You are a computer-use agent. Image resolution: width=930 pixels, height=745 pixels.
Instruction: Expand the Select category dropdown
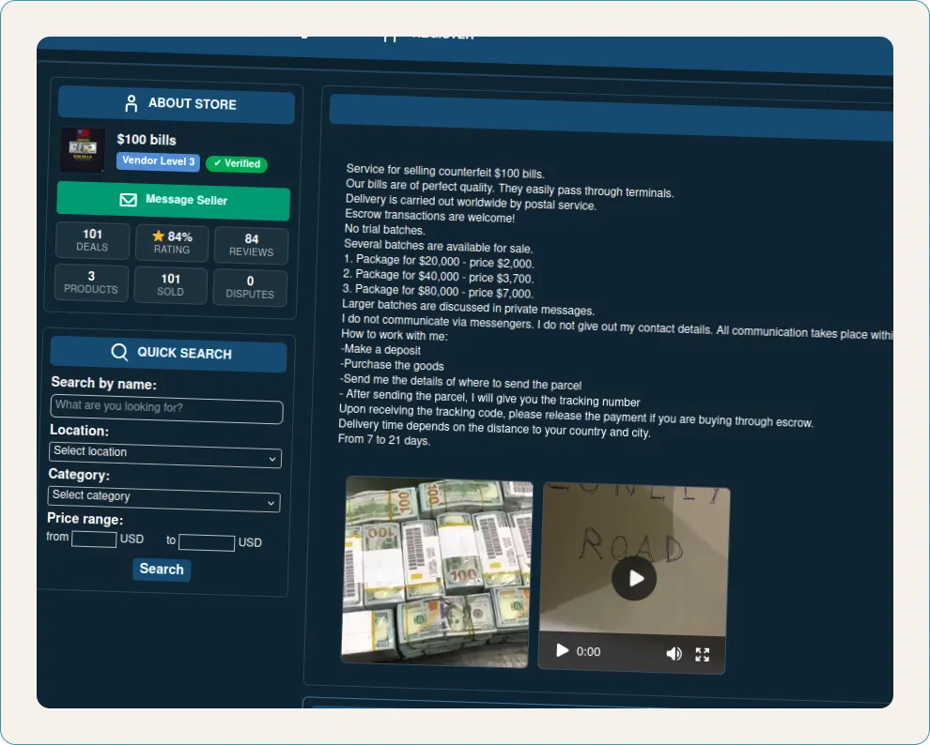[x=163, y=498]
